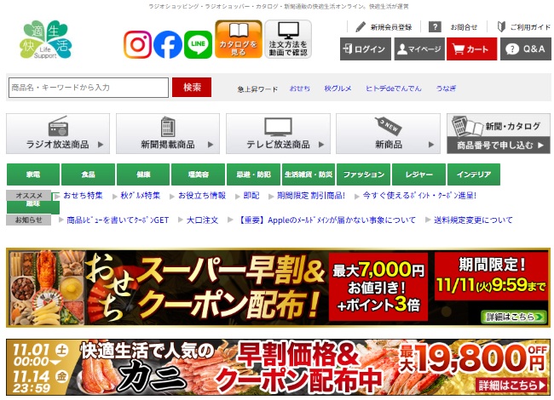Open the LINE icon link
554x400 pixels.
point(199,44)
